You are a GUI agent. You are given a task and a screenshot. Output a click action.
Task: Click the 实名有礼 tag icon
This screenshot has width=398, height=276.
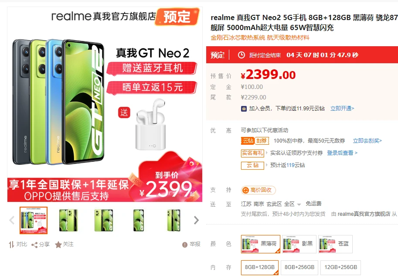click(x=253, y=153)
